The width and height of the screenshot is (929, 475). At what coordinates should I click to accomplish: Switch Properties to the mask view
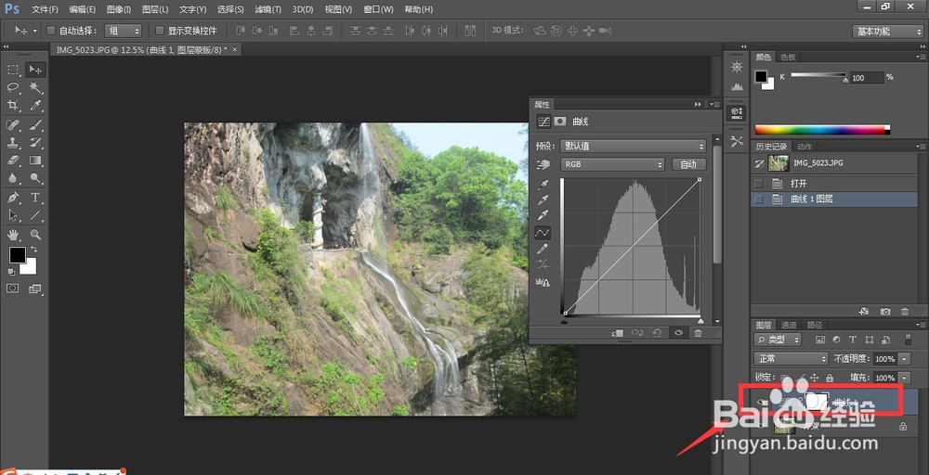(559, 122)
